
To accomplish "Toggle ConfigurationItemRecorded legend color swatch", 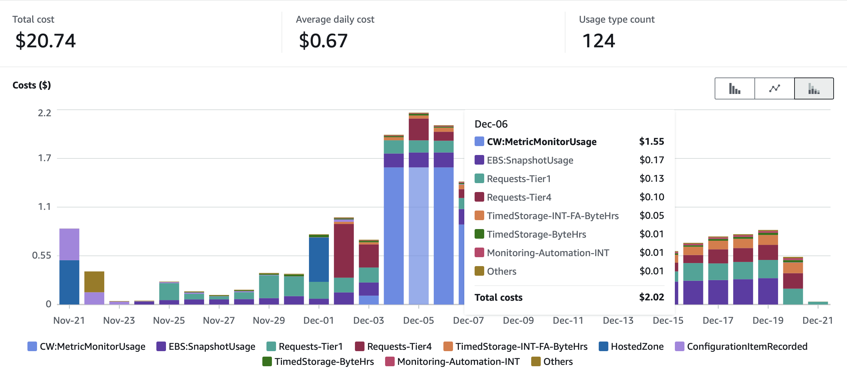I will (x=679, y=346).
